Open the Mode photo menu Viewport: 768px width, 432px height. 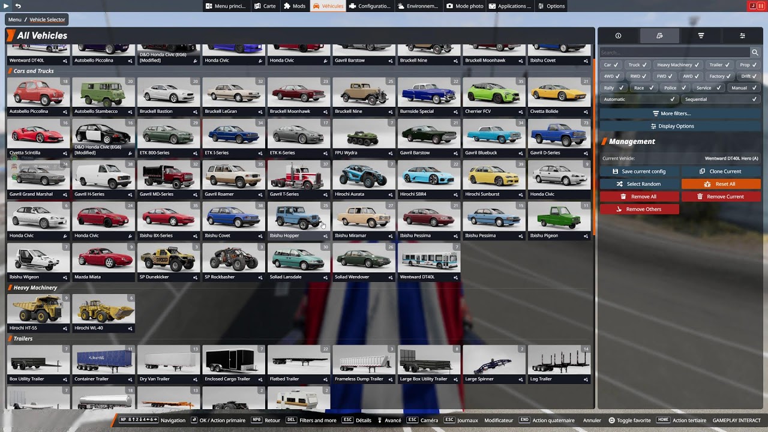pos(465,6)
